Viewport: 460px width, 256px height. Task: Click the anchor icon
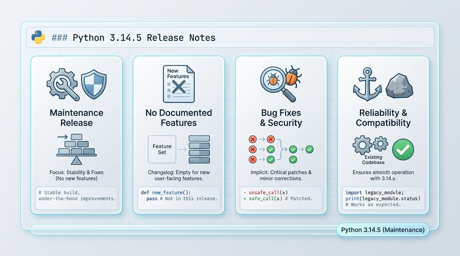pos(367,84)
